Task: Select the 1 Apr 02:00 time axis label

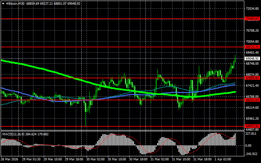Action: click(223, 159)
